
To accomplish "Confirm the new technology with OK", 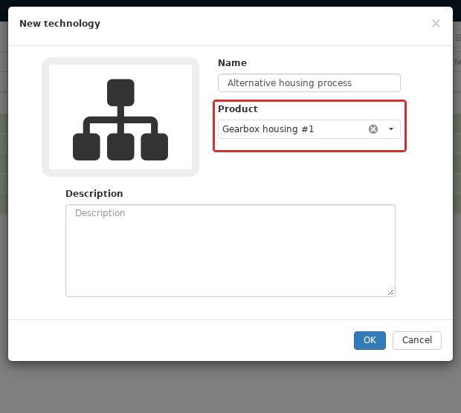I will (x=370, y=340).
